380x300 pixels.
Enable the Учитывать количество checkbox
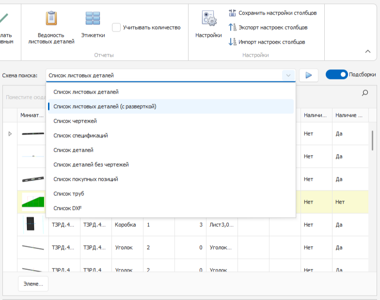point(116,28)
